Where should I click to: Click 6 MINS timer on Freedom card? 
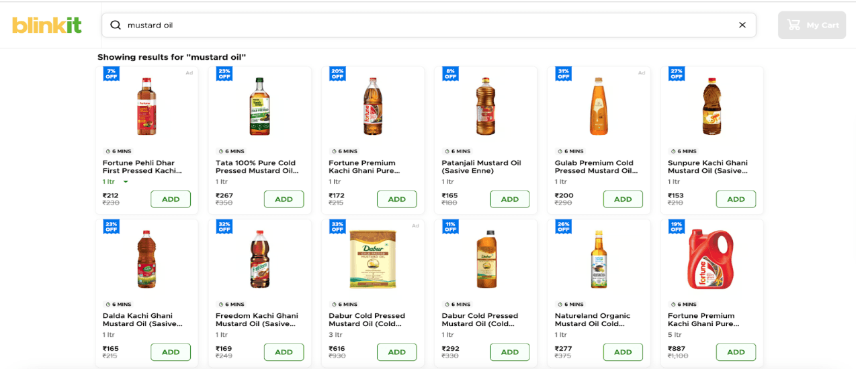231,305
